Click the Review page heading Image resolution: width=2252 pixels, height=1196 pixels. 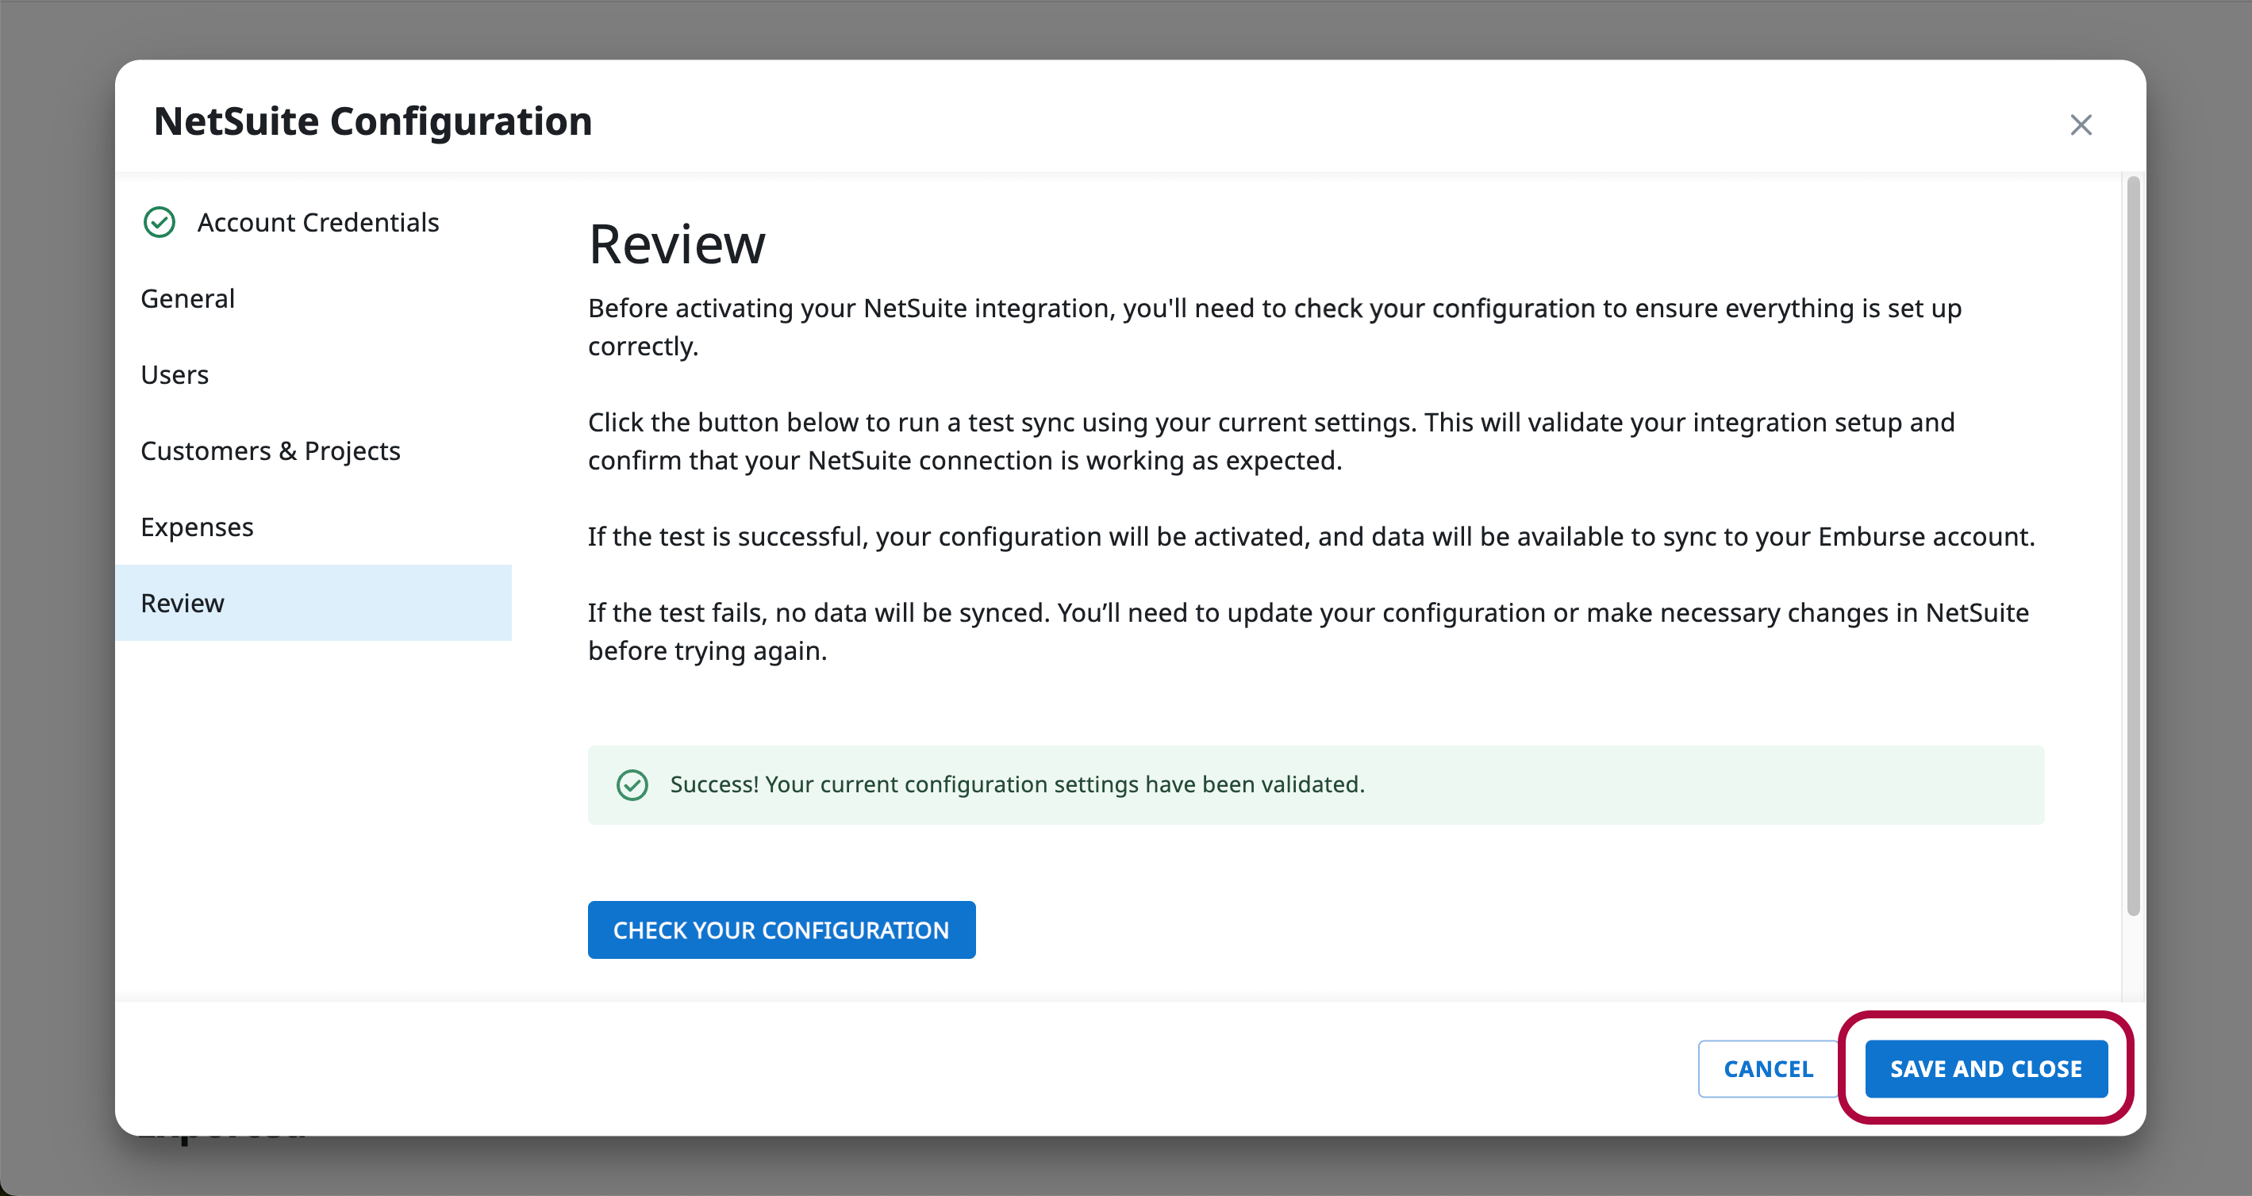pyautogui.click(x=677, y=243)
